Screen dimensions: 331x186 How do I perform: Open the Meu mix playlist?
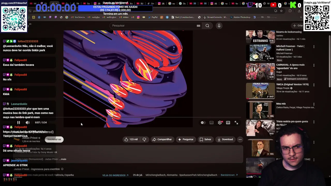281,104
